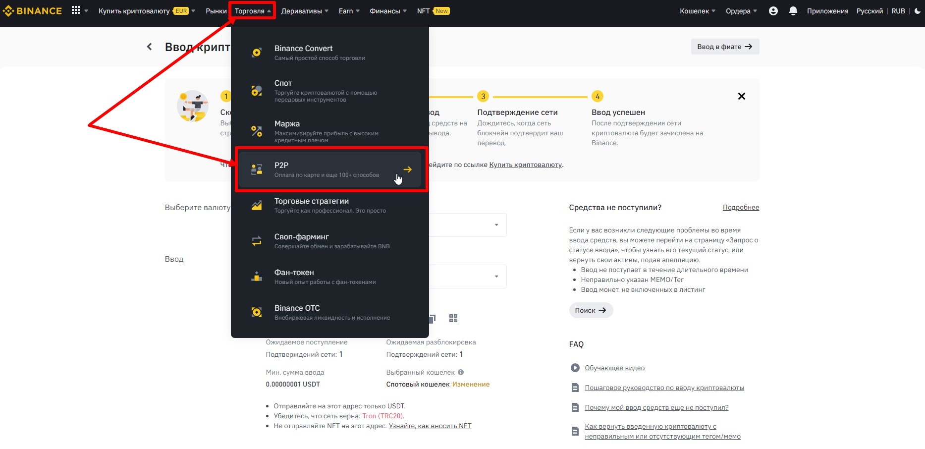Expand the Деривативы dropdown
The width and height of the screenshot is (925, 449).
point(304,11)
